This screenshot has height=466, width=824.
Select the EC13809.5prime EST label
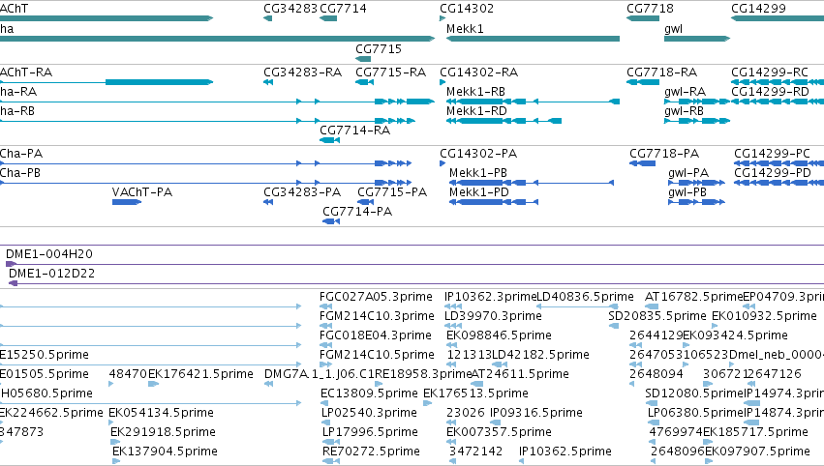coord(369,393)
